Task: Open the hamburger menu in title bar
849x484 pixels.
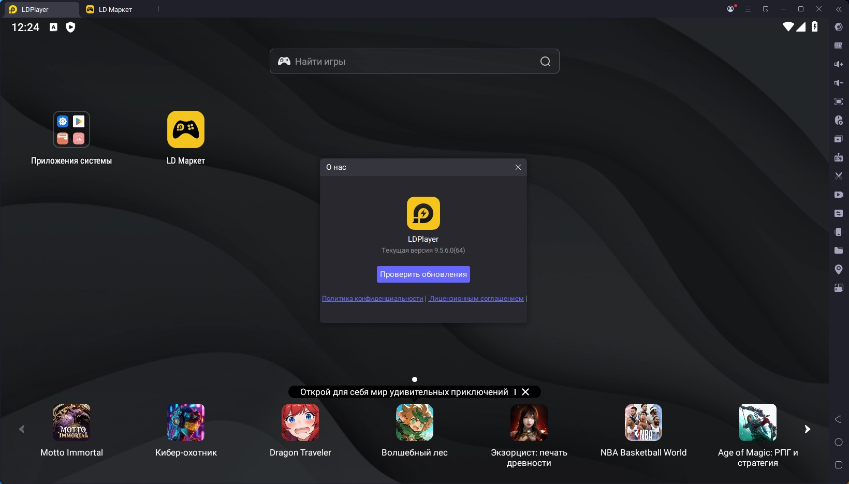Action: [x=748, y=9]
